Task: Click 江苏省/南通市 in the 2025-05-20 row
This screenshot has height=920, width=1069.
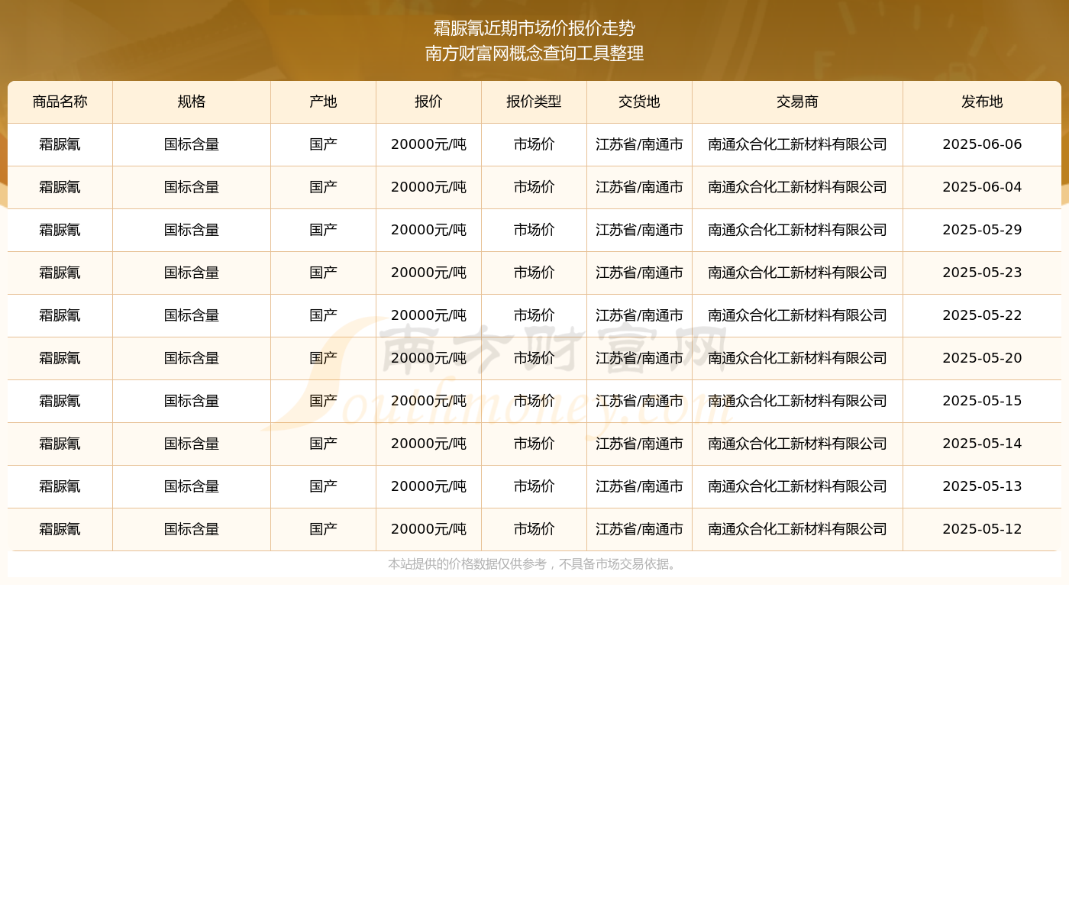Action: (x=640, y=358)
